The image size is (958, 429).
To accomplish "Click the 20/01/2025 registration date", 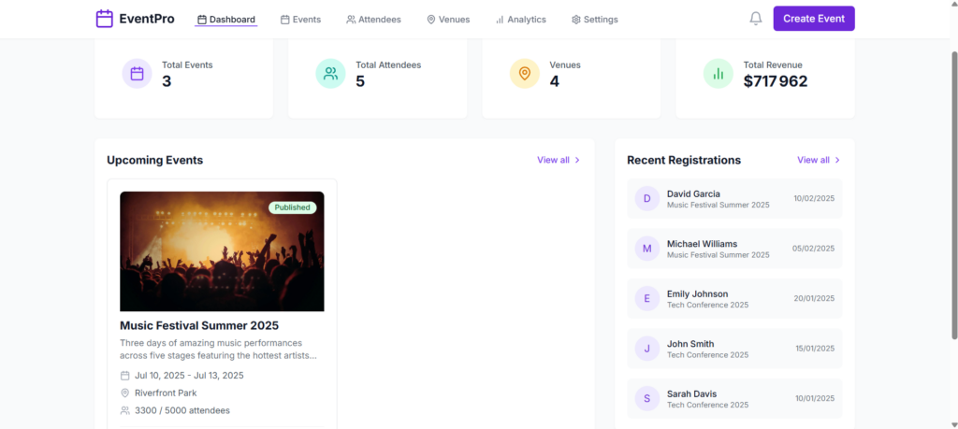I will pyautogui.click(x=814, y=298).
